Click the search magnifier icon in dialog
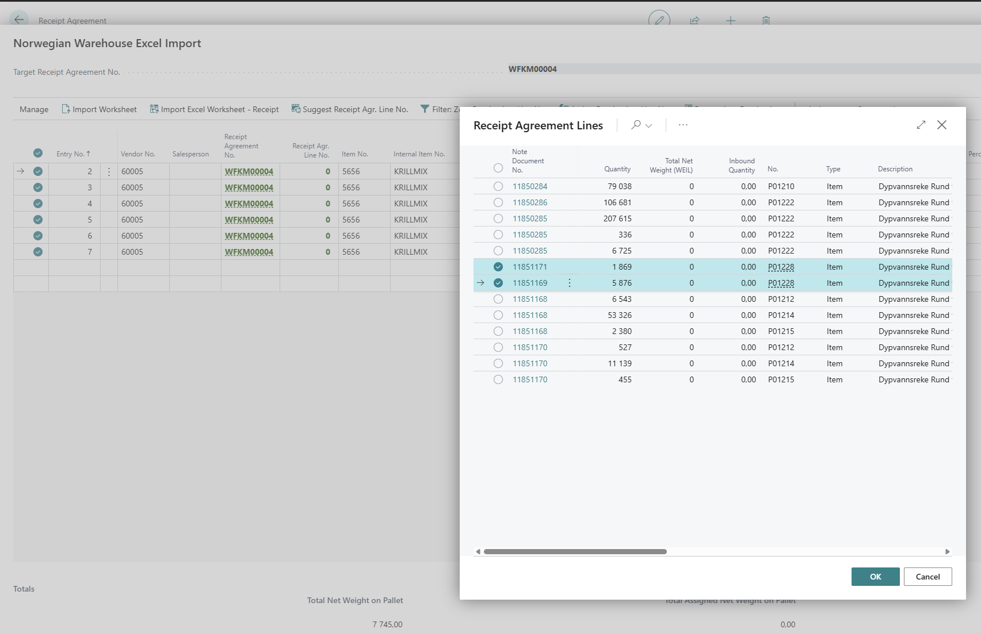981x633 pixels. (636, 125)
